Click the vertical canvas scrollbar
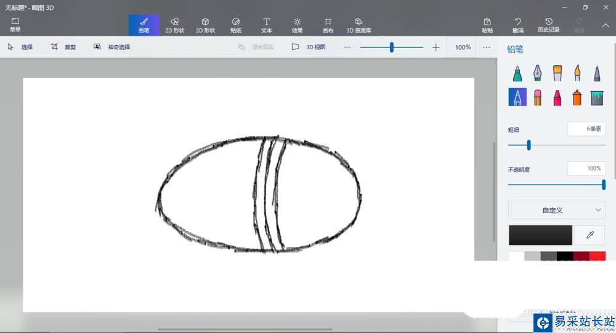 point(494,191)
